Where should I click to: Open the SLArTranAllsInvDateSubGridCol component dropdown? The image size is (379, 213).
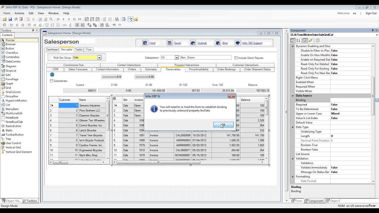pos(377,35)
